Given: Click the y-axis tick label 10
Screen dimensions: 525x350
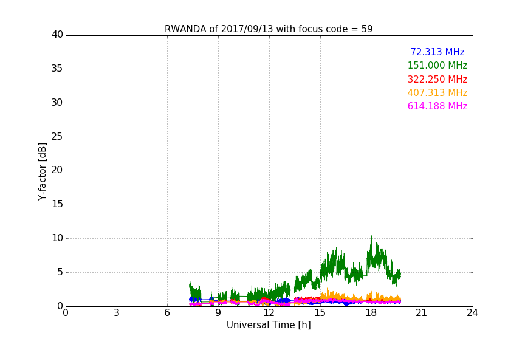Looking at the screenshot, I should pyautogui.click(x=57, y=238).
